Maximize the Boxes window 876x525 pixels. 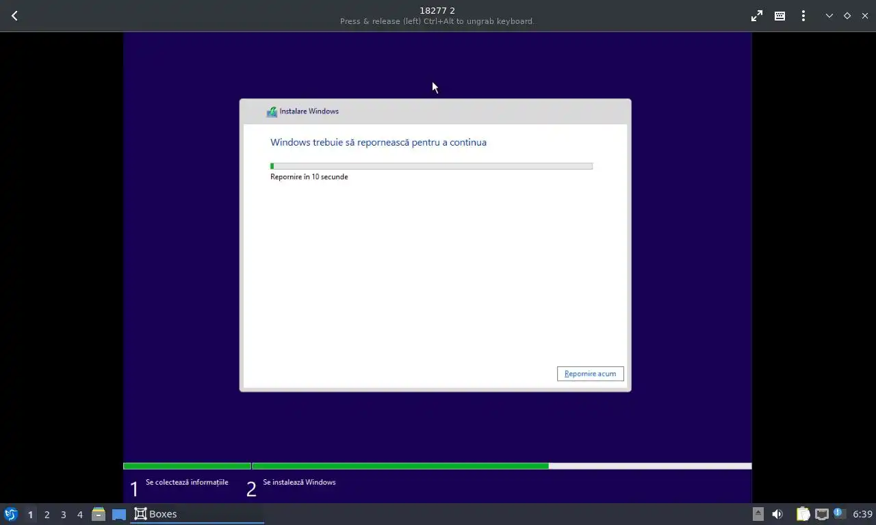(847, 16)
